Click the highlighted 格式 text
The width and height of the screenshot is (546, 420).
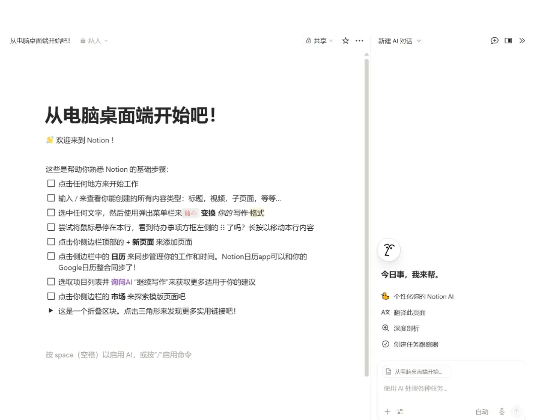point(257,213)
